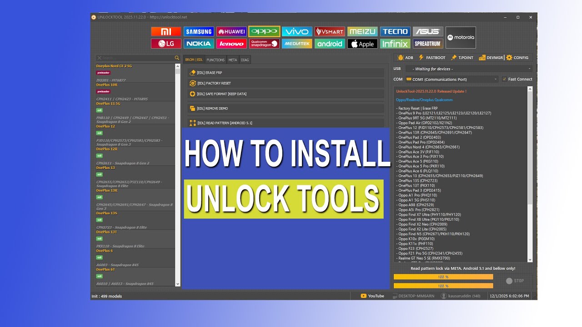Click the log panel scrollbar up arrow
The image size is (582, 327).
tap(530, 89)
